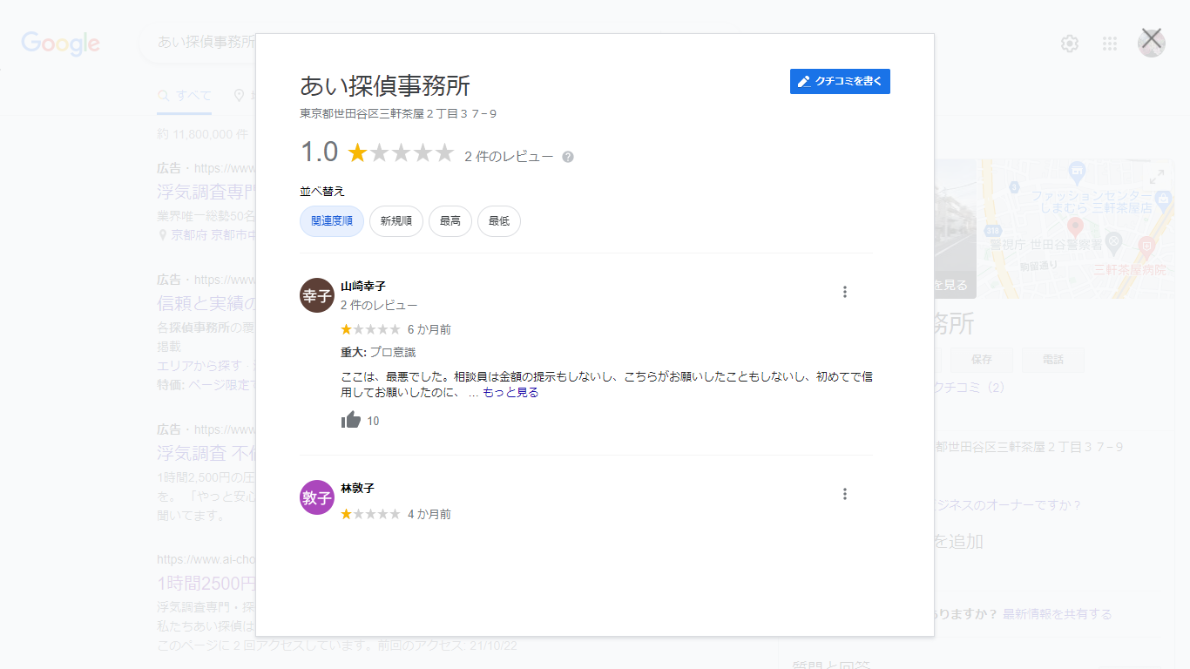
Task: Click the review text starting ここは、最悪でした
Action: pos(607,385)
